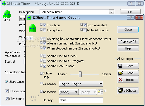Click the small apply-to-all box beside Bubble Help
This screenshot has width=145, height=106.
(41, 73)
